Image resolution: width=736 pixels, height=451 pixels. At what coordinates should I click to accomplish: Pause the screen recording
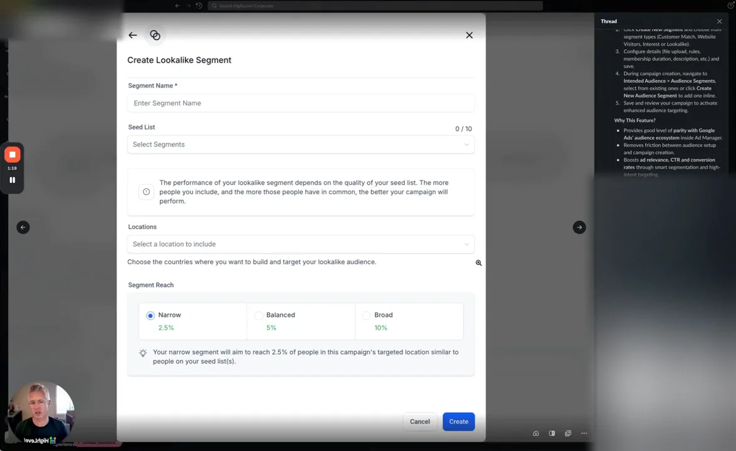tap(12, 180)
